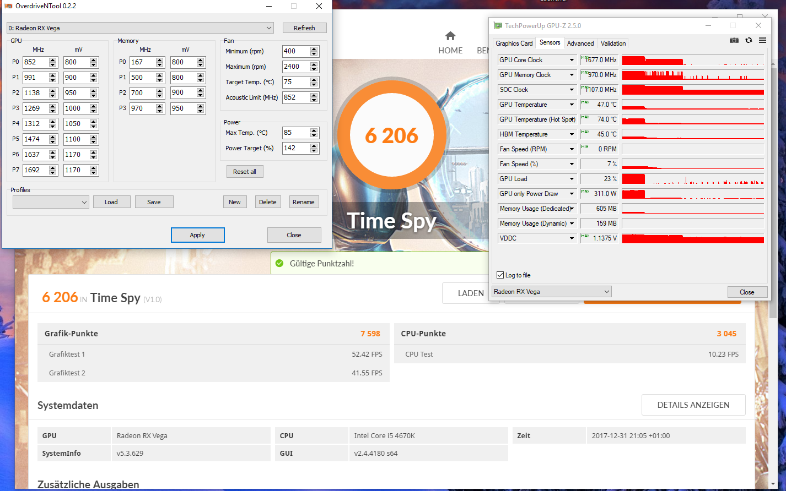
Task: Click Close button in GPU-Z window
Action: 747,292
